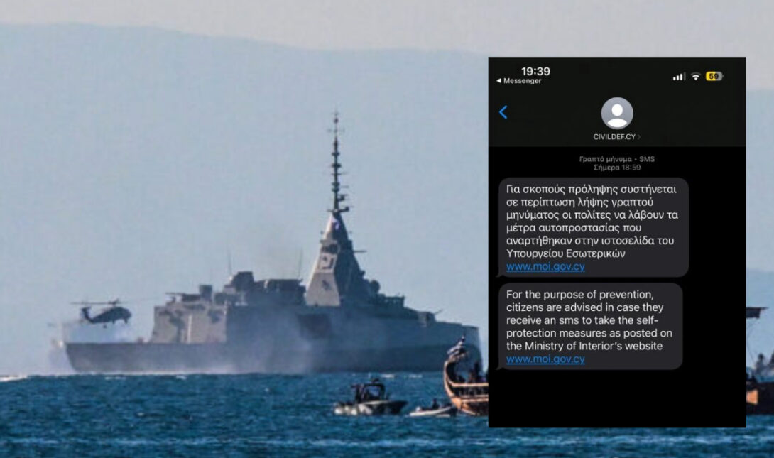Tap the Wi-Fi status icon
774x458 pixels.
point(695,77)
